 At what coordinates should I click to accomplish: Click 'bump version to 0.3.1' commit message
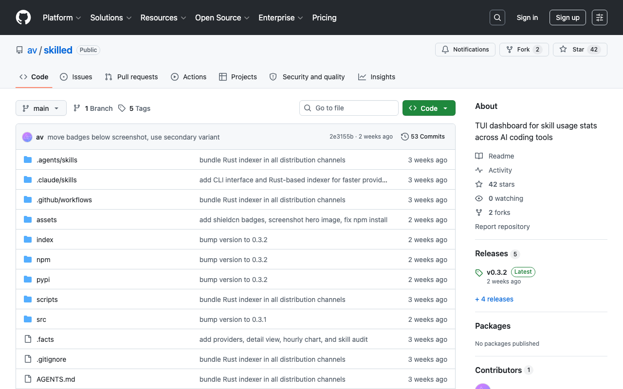[x=233, y=319]
